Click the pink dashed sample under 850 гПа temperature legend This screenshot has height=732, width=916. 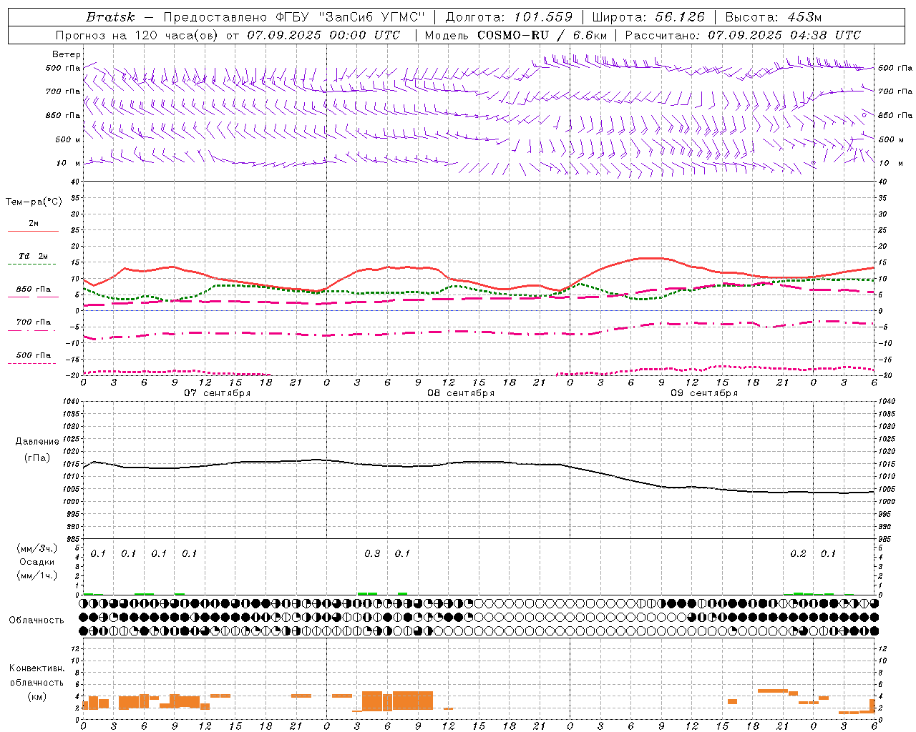click(32, 297)
